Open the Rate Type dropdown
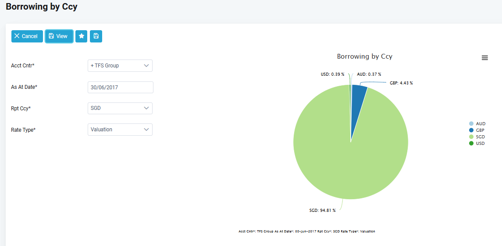 (120, 130)
